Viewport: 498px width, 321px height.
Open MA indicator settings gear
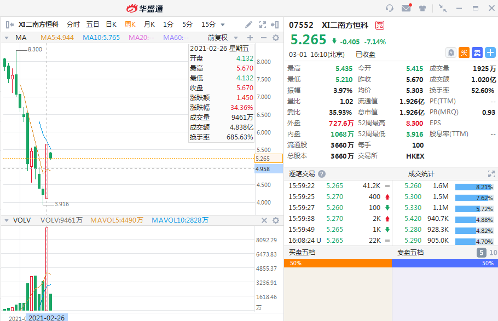pyautogui.click(x=276, y=38)
